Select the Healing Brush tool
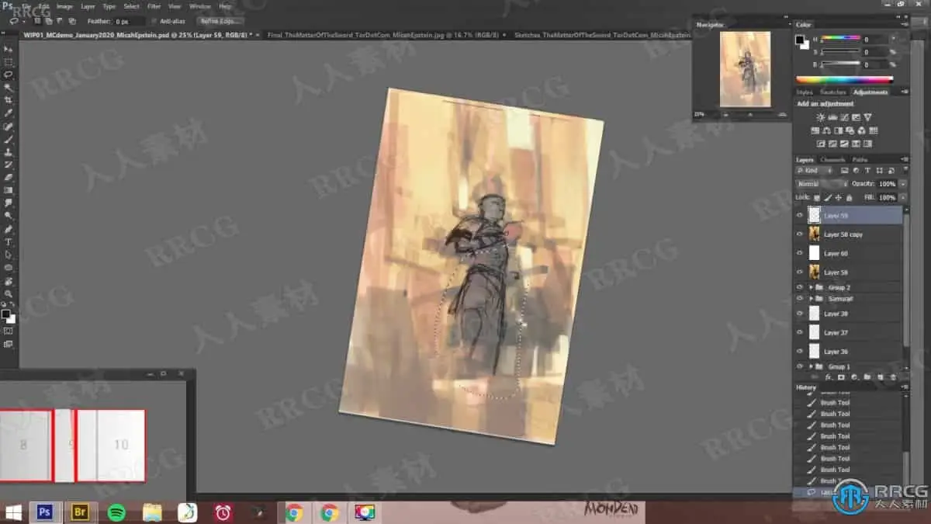 (9, 127)
